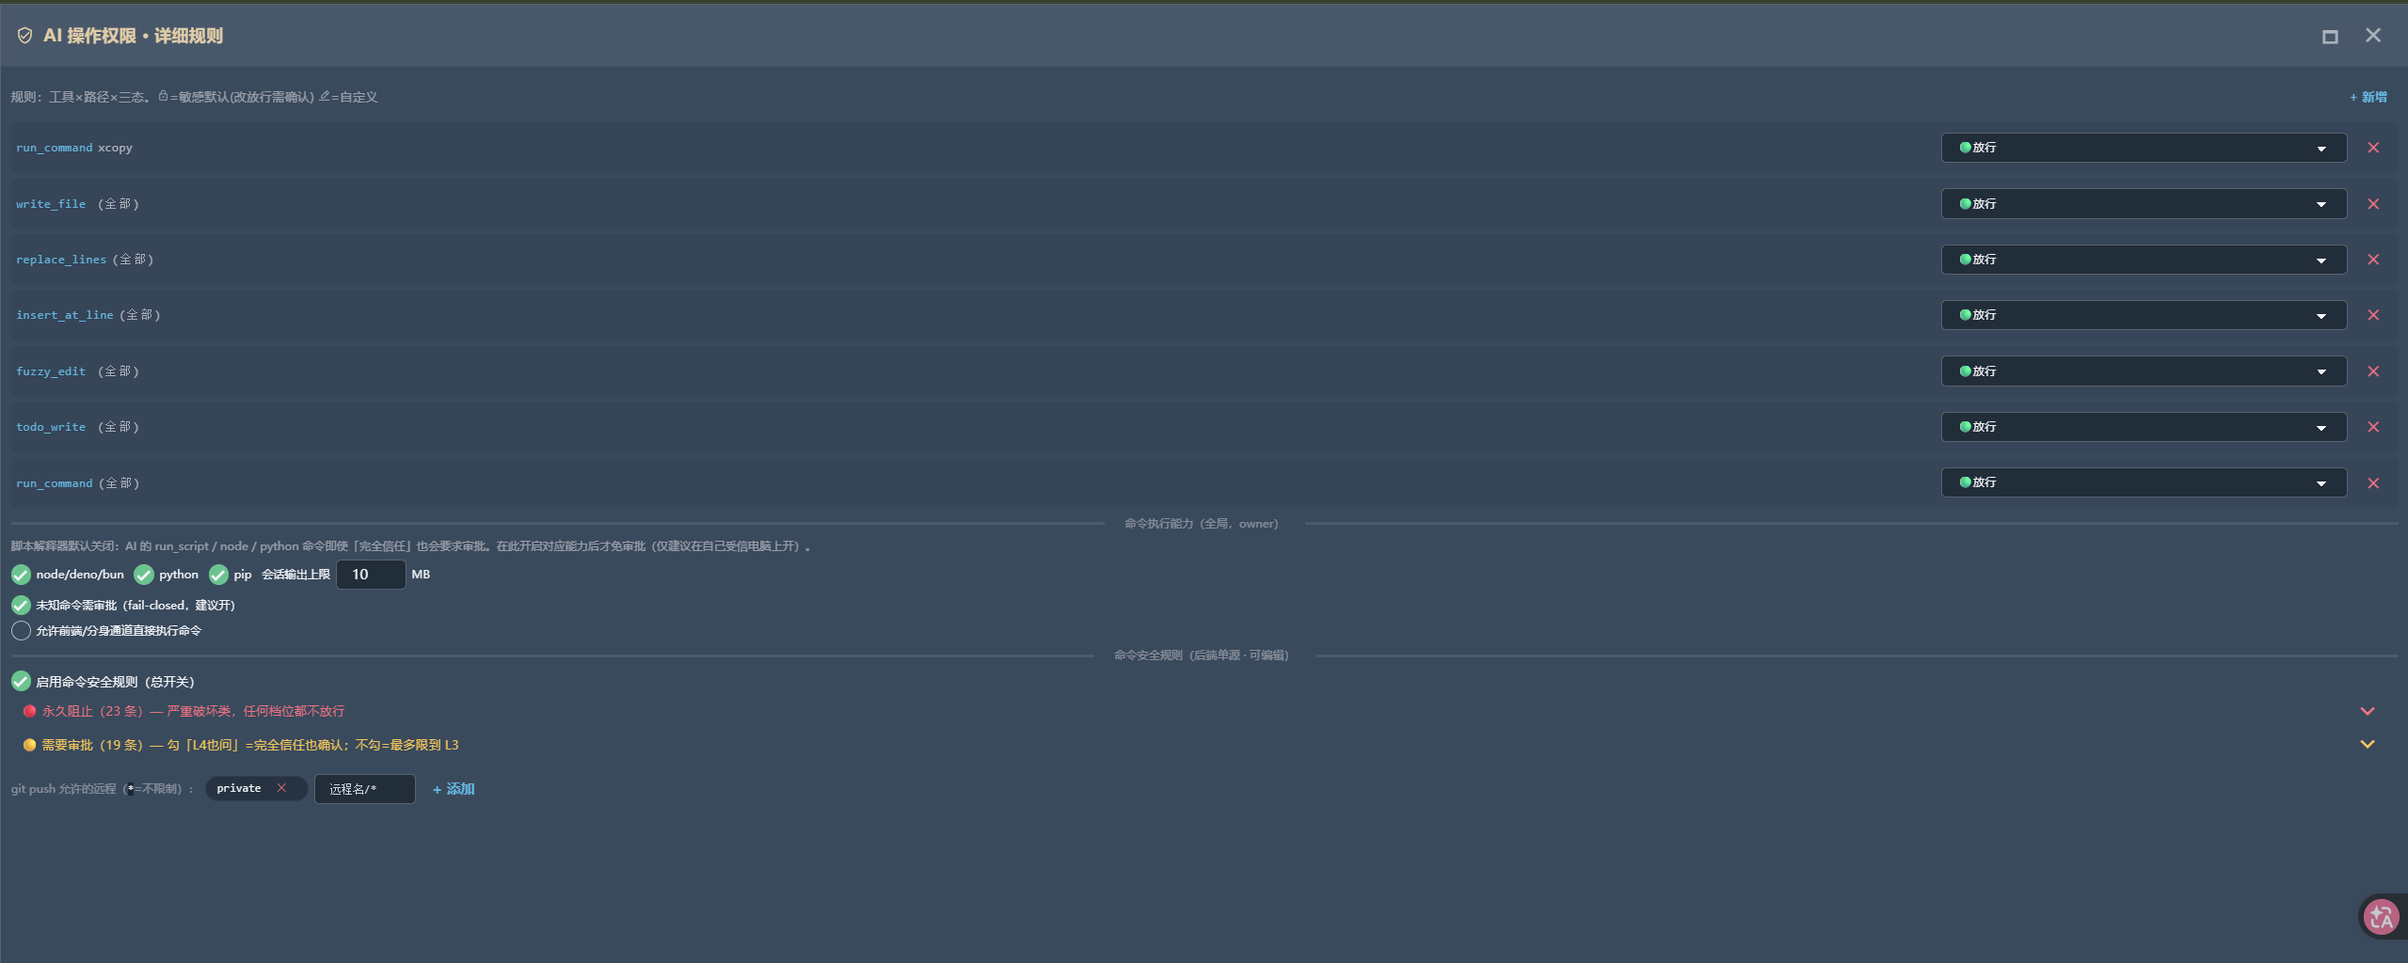Click the write_file rule name
The height and width of the screenshot is (963, 2408).
(51, 204)
